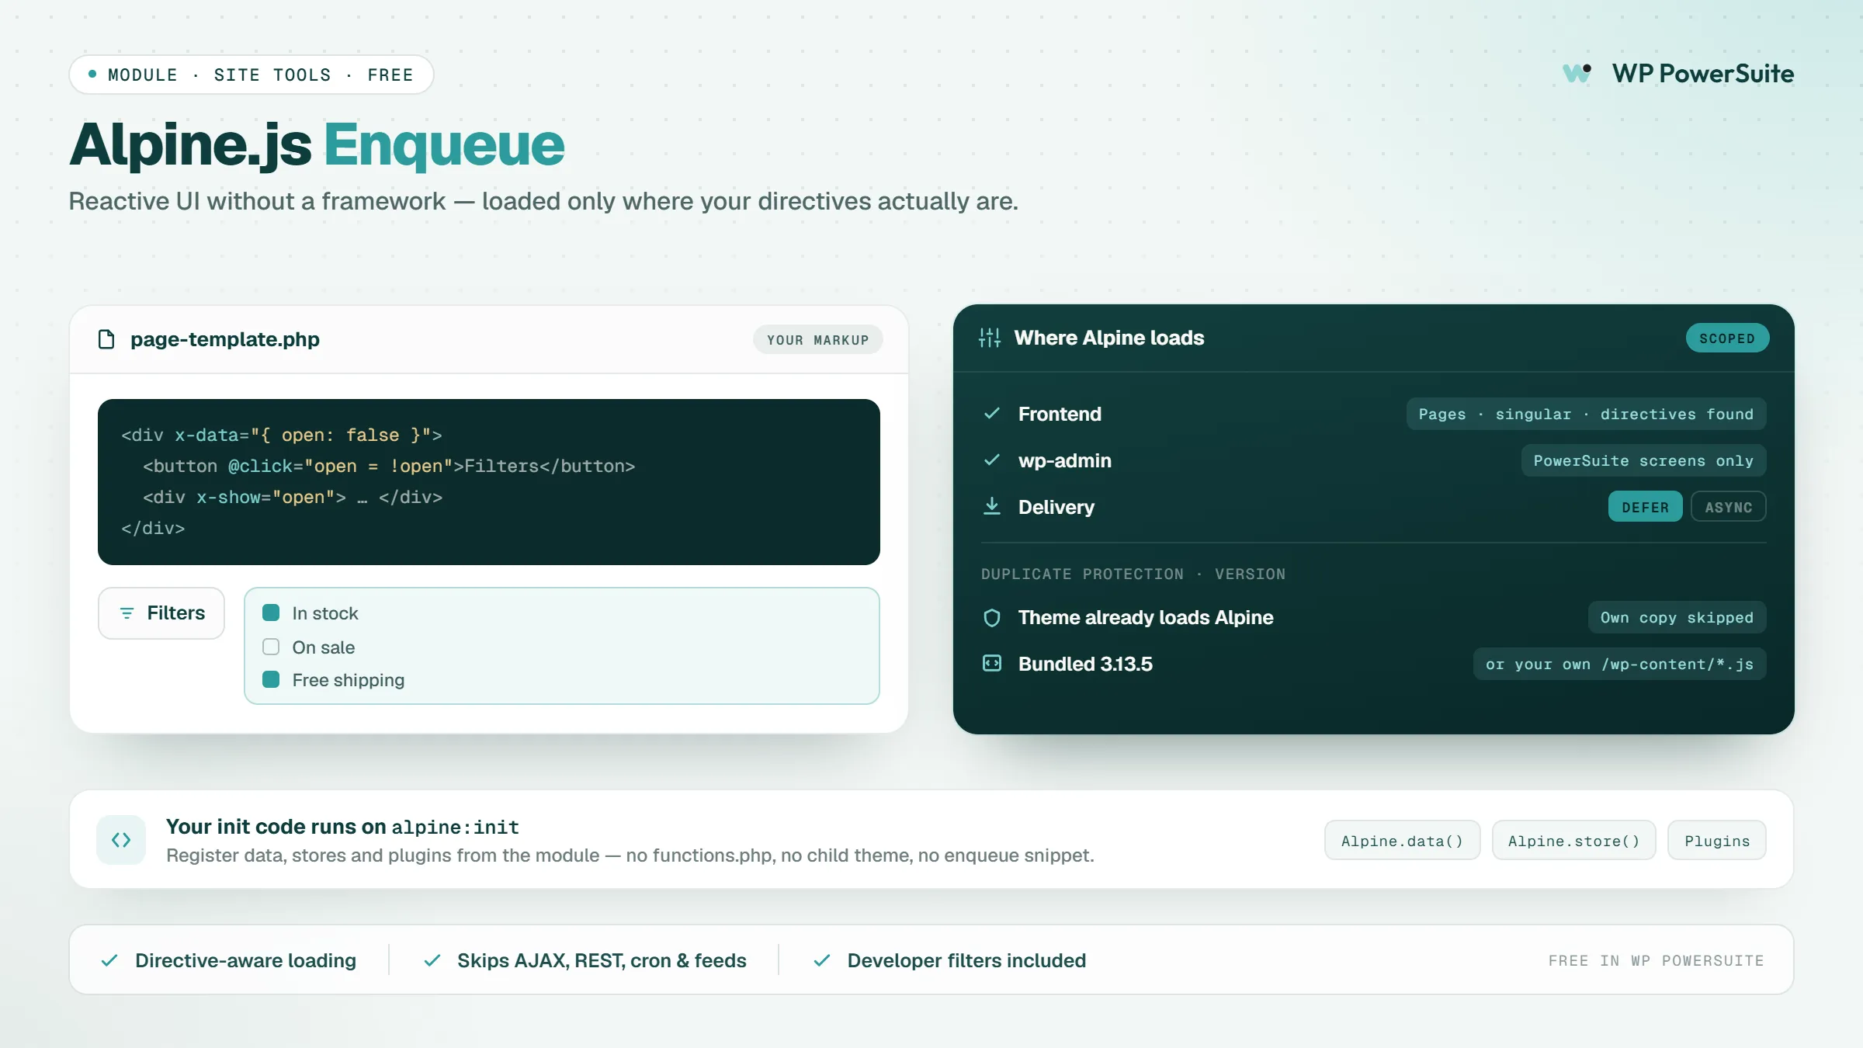Image resolution: width=1863 pixels, height=1048 pixels.
Task: Click the YOUR MARKUP badge
Action: click(x=817, y=339)
